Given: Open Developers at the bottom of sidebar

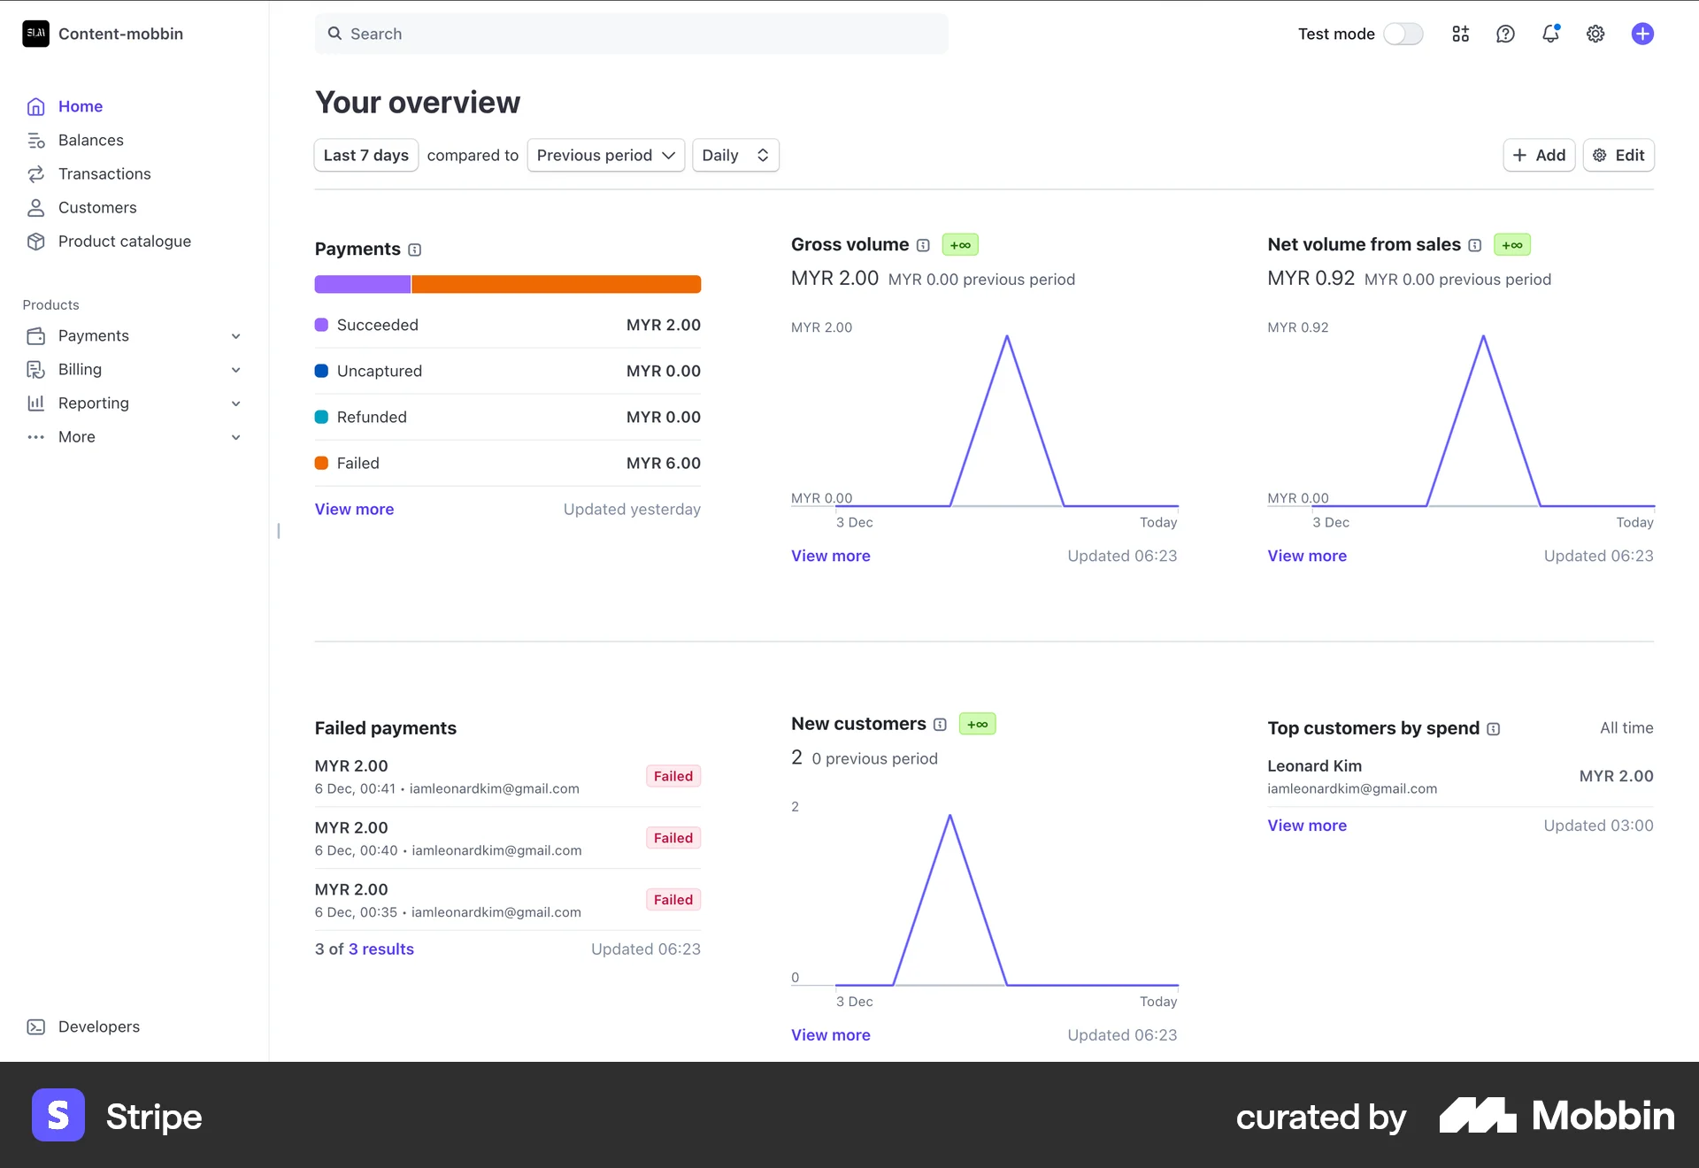Looking at the screenshot, I should (x=98, y=1026).
